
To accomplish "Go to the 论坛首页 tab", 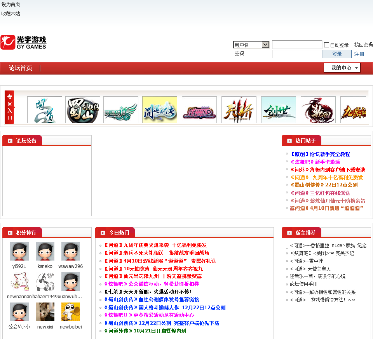I will pos(21,68).
